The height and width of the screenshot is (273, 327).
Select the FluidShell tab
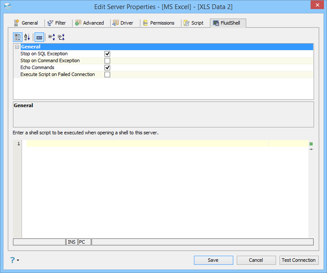(228, 23)
